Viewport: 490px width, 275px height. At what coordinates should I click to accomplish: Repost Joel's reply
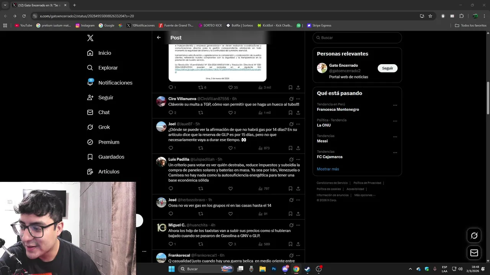201,148
